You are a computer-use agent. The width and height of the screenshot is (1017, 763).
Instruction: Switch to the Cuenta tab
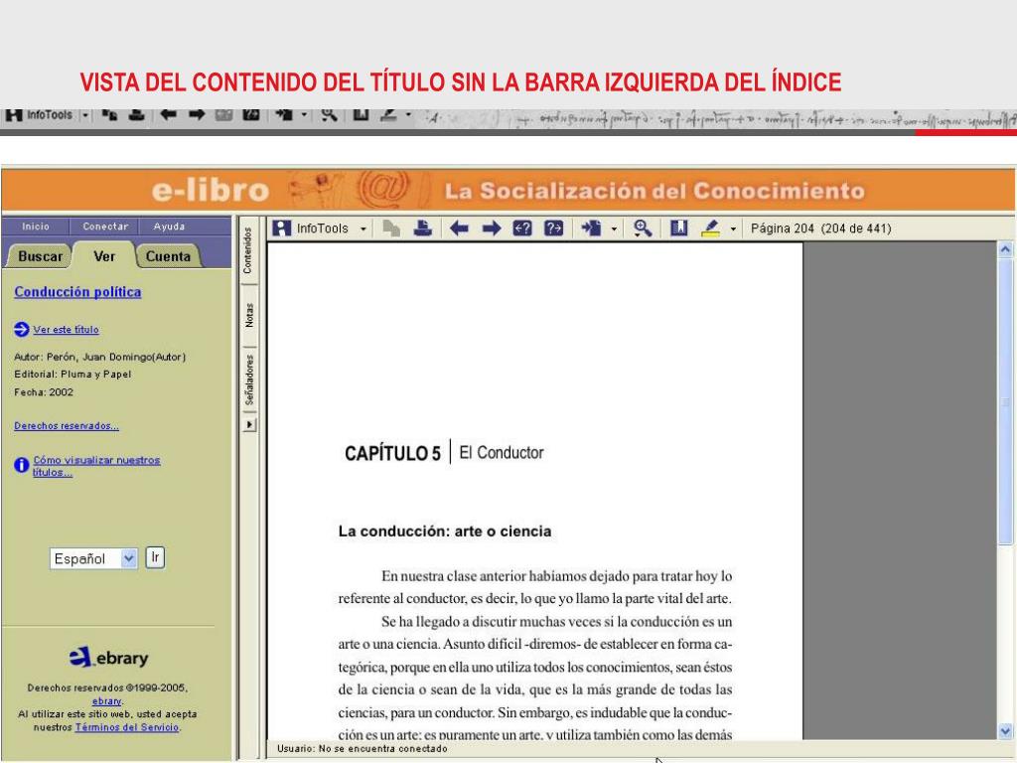[168, 256]
